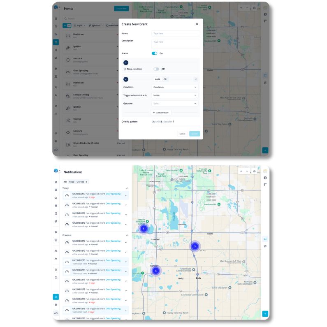This screenshot has width=327, height=327.
Task: Close the Create New Event dialog
Action: 197,24
